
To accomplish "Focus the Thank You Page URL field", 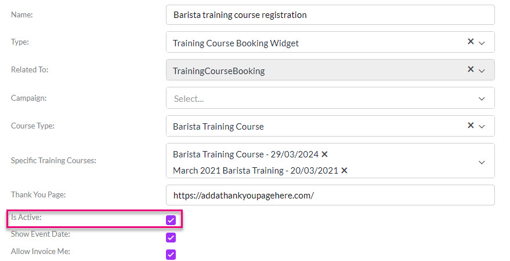I will (x=330, y=195).
